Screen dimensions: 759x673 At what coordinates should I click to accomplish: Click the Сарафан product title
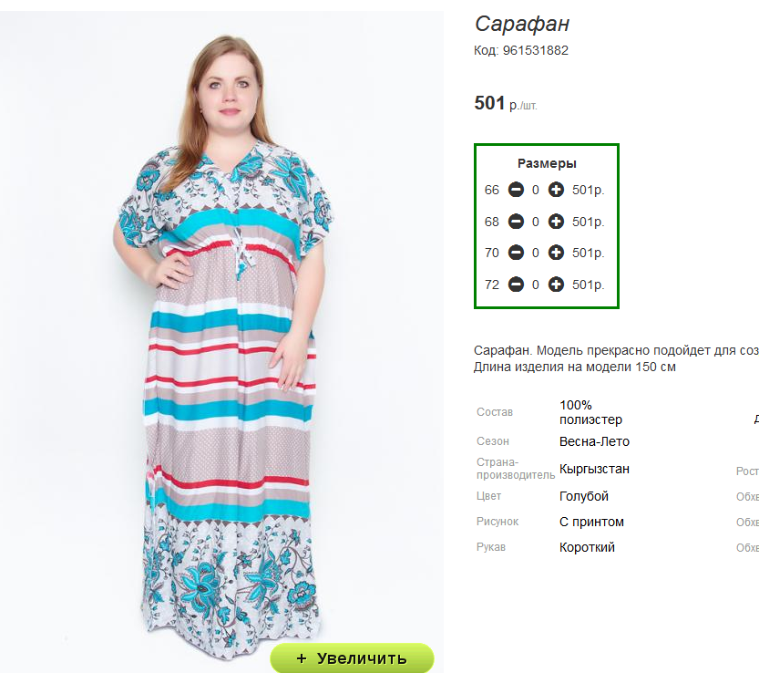click(x=522, y=24)
